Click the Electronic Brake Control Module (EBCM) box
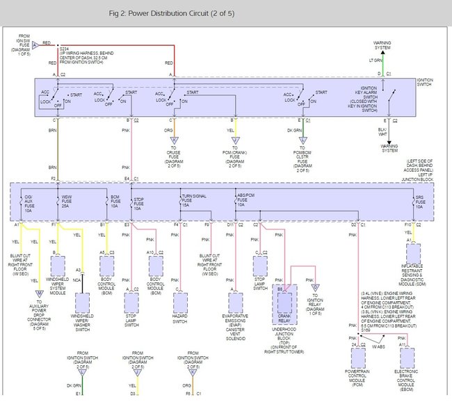452x402 pixels. point(407,358)
